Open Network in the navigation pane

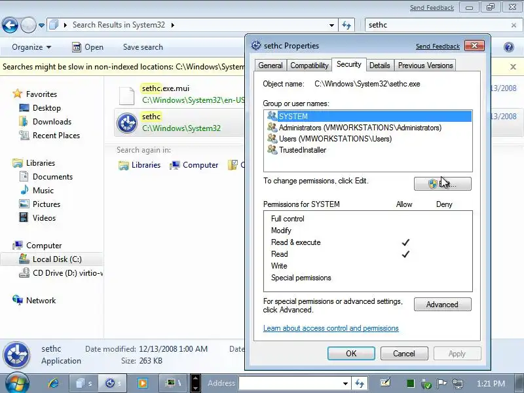pos(41,301)
